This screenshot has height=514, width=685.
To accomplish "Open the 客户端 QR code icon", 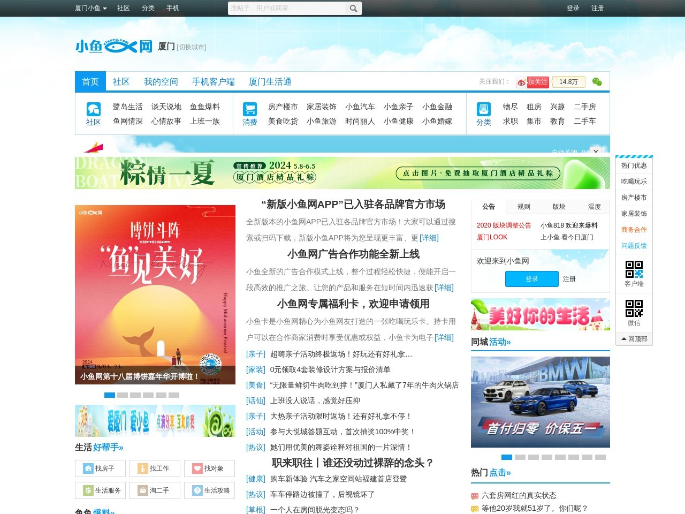I will 634,269.
